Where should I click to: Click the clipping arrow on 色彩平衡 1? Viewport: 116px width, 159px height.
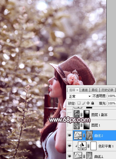click(x=76, y=146)
